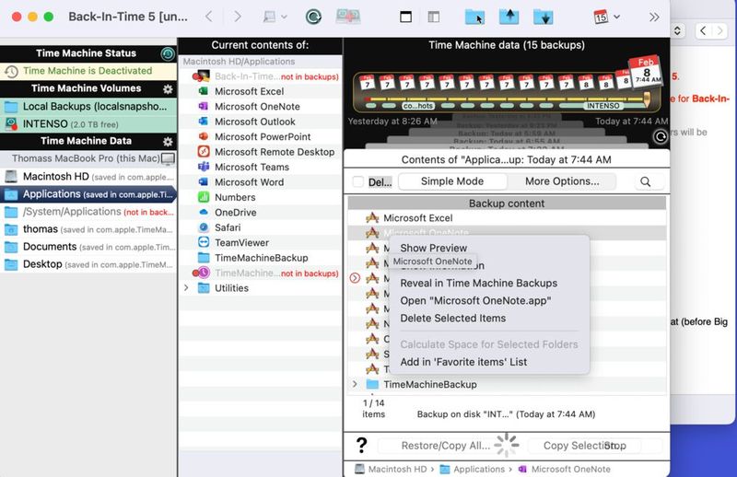Click Microsoft Remote Desktop icon in list
Screen dimensions: 737x477
coord(204,151)
